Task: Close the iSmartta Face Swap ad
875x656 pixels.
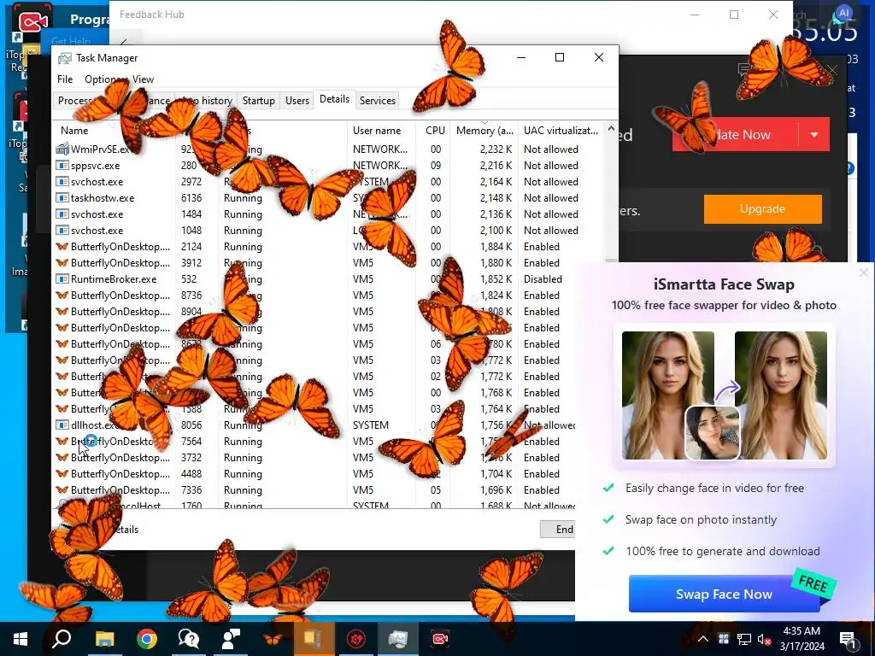Action: pyautogui.click(x=864, y=272)
